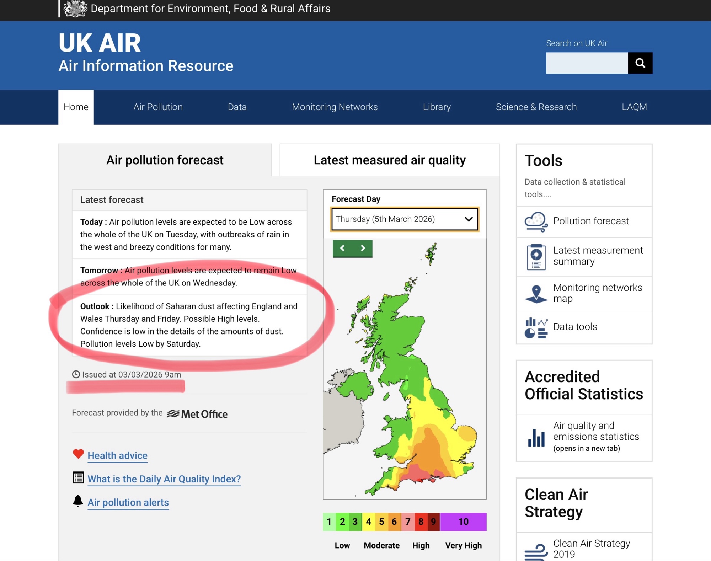Viewport: 711px width, 561px height.
Task: Click the Data tools chart icon
Action: click(x=536, y=327)
